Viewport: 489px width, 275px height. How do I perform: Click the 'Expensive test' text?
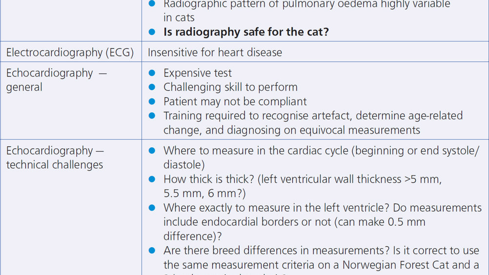pyautogui.click(x=198, y=73)
